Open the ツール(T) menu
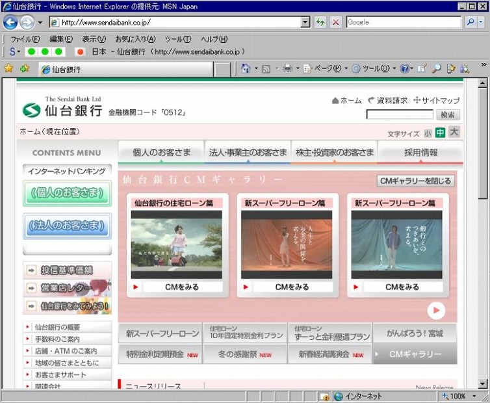This screenshot has width=490, height=403. (178, 39)
